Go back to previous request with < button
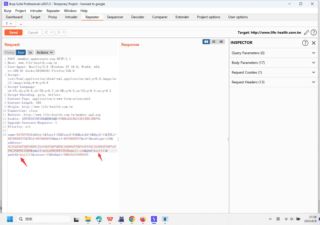 point(46,32)
